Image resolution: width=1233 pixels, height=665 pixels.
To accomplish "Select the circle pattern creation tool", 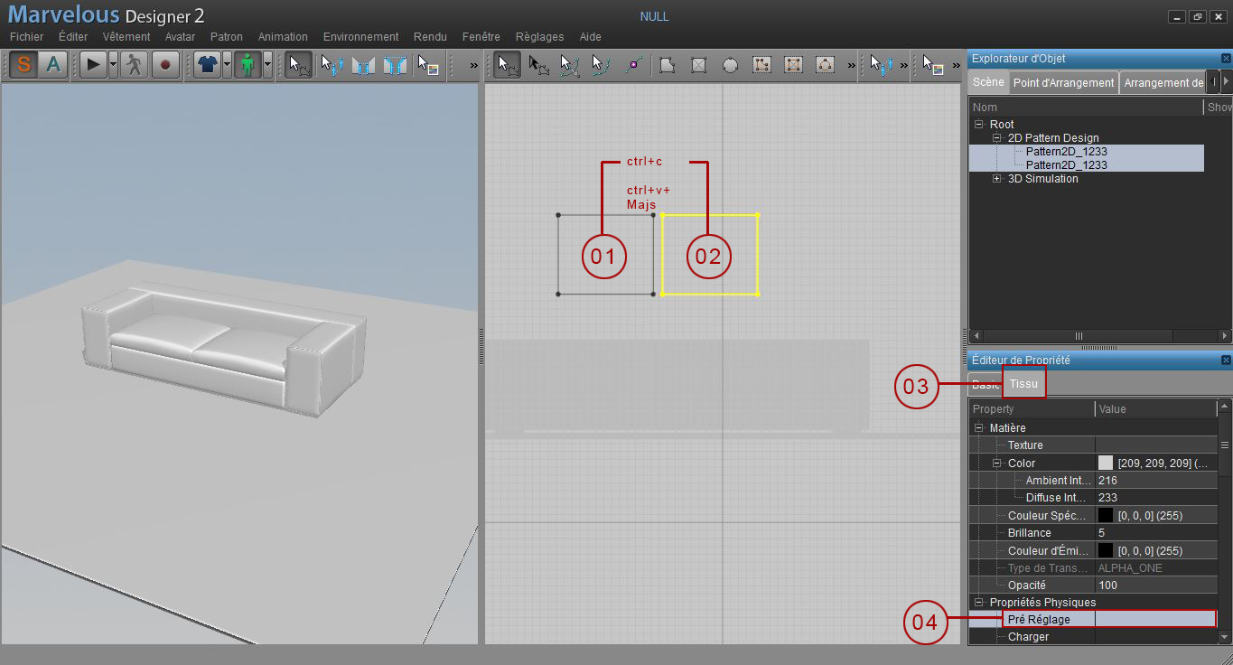I will tap(730, 65).
